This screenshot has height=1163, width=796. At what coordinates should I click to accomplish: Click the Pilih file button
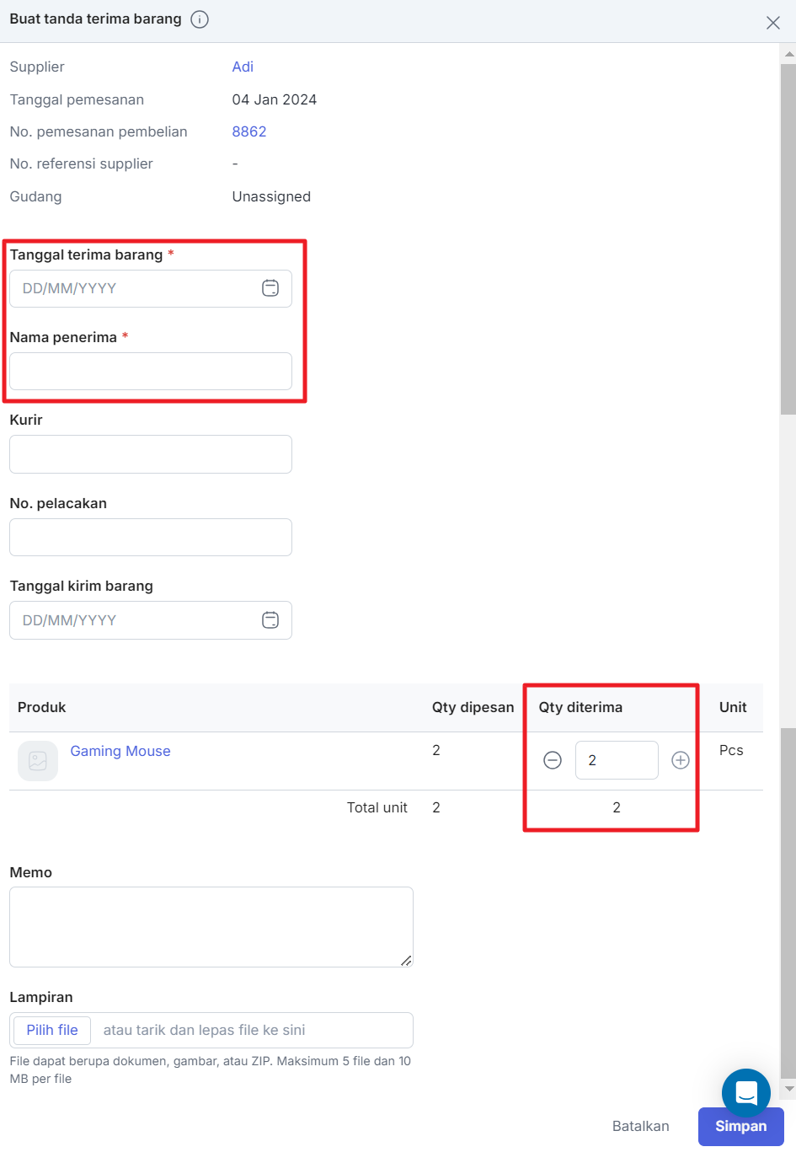52,1030
